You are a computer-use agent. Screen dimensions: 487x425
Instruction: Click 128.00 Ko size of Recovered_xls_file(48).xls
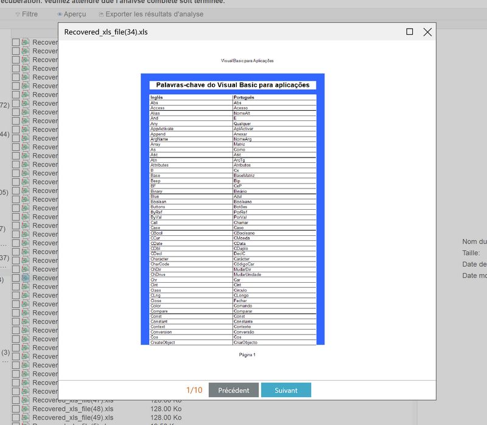coord(166,409)
